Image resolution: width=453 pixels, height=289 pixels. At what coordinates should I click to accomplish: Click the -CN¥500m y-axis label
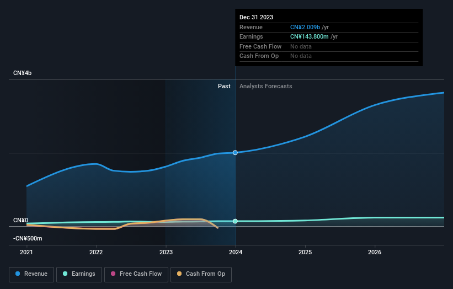click(28, 238)
